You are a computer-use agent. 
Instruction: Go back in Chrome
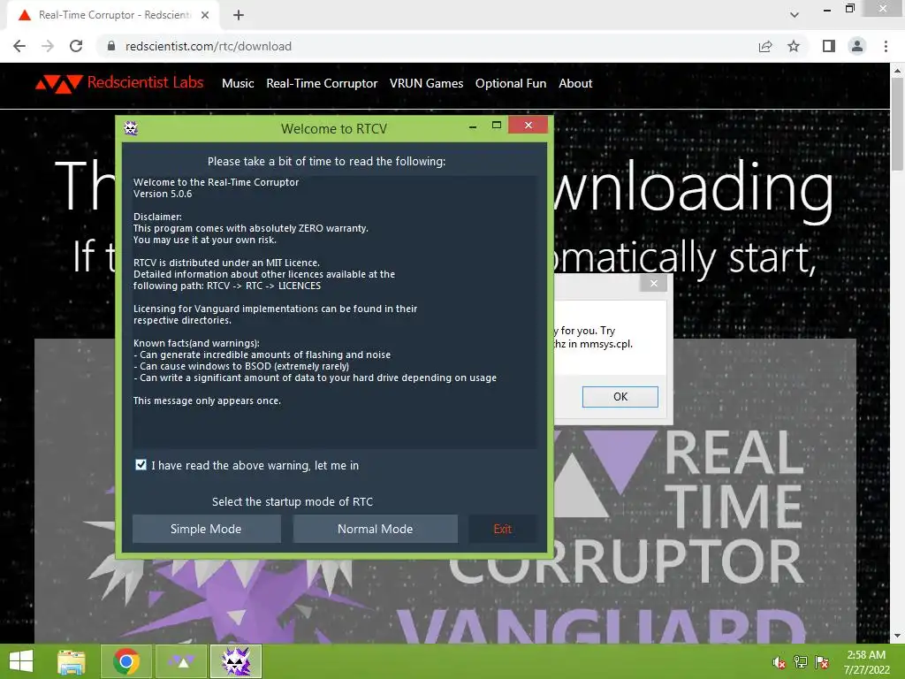[x=19, y=46]
